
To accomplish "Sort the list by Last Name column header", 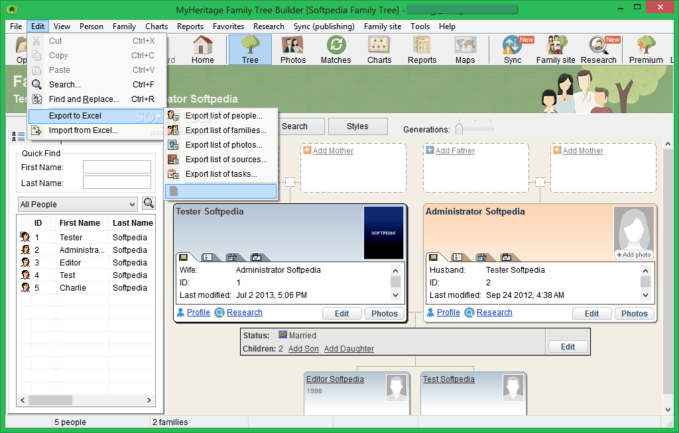I will pos(133,222).
